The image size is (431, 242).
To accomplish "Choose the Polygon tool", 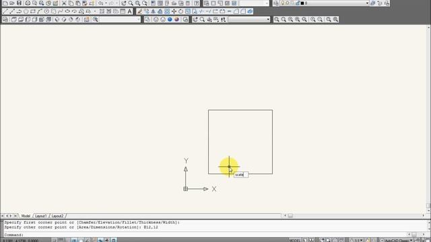I will click(x=26, y=11).
